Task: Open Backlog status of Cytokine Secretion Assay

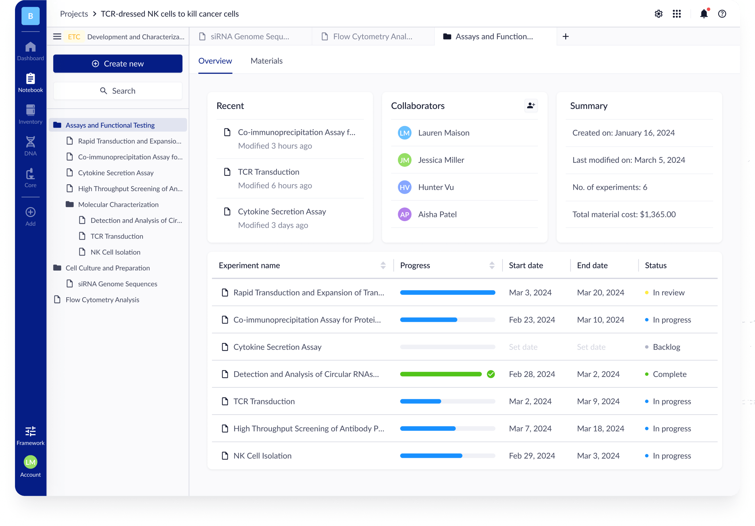Action: point(662,347)
